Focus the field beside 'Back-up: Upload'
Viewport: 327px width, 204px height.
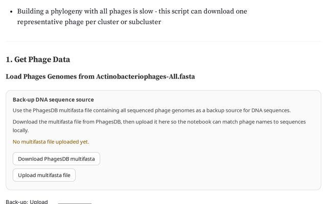tap(75, 202)
